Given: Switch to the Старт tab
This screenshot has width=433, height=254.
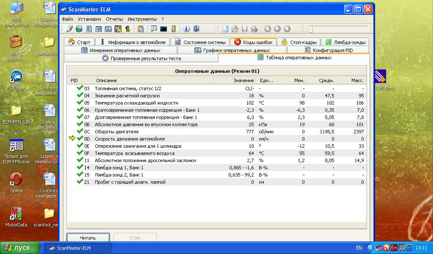Looking at the screenshot, I should (79, 42).
